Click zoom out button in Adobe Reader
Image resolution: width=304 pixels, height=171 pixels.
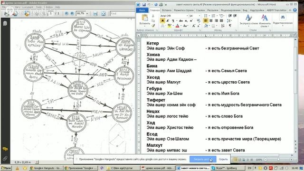click(x=66, y=13)
